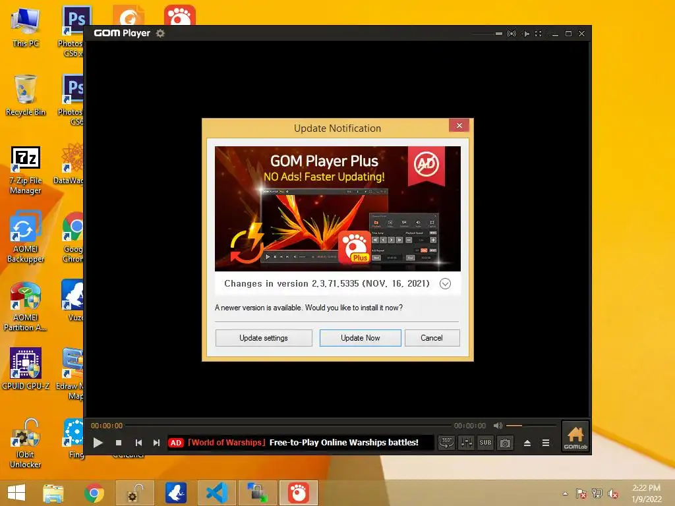Image resolution: width=675 pixels, height=506 pixels.
Task: Adjust the volume slider
Action: (531, 426)
